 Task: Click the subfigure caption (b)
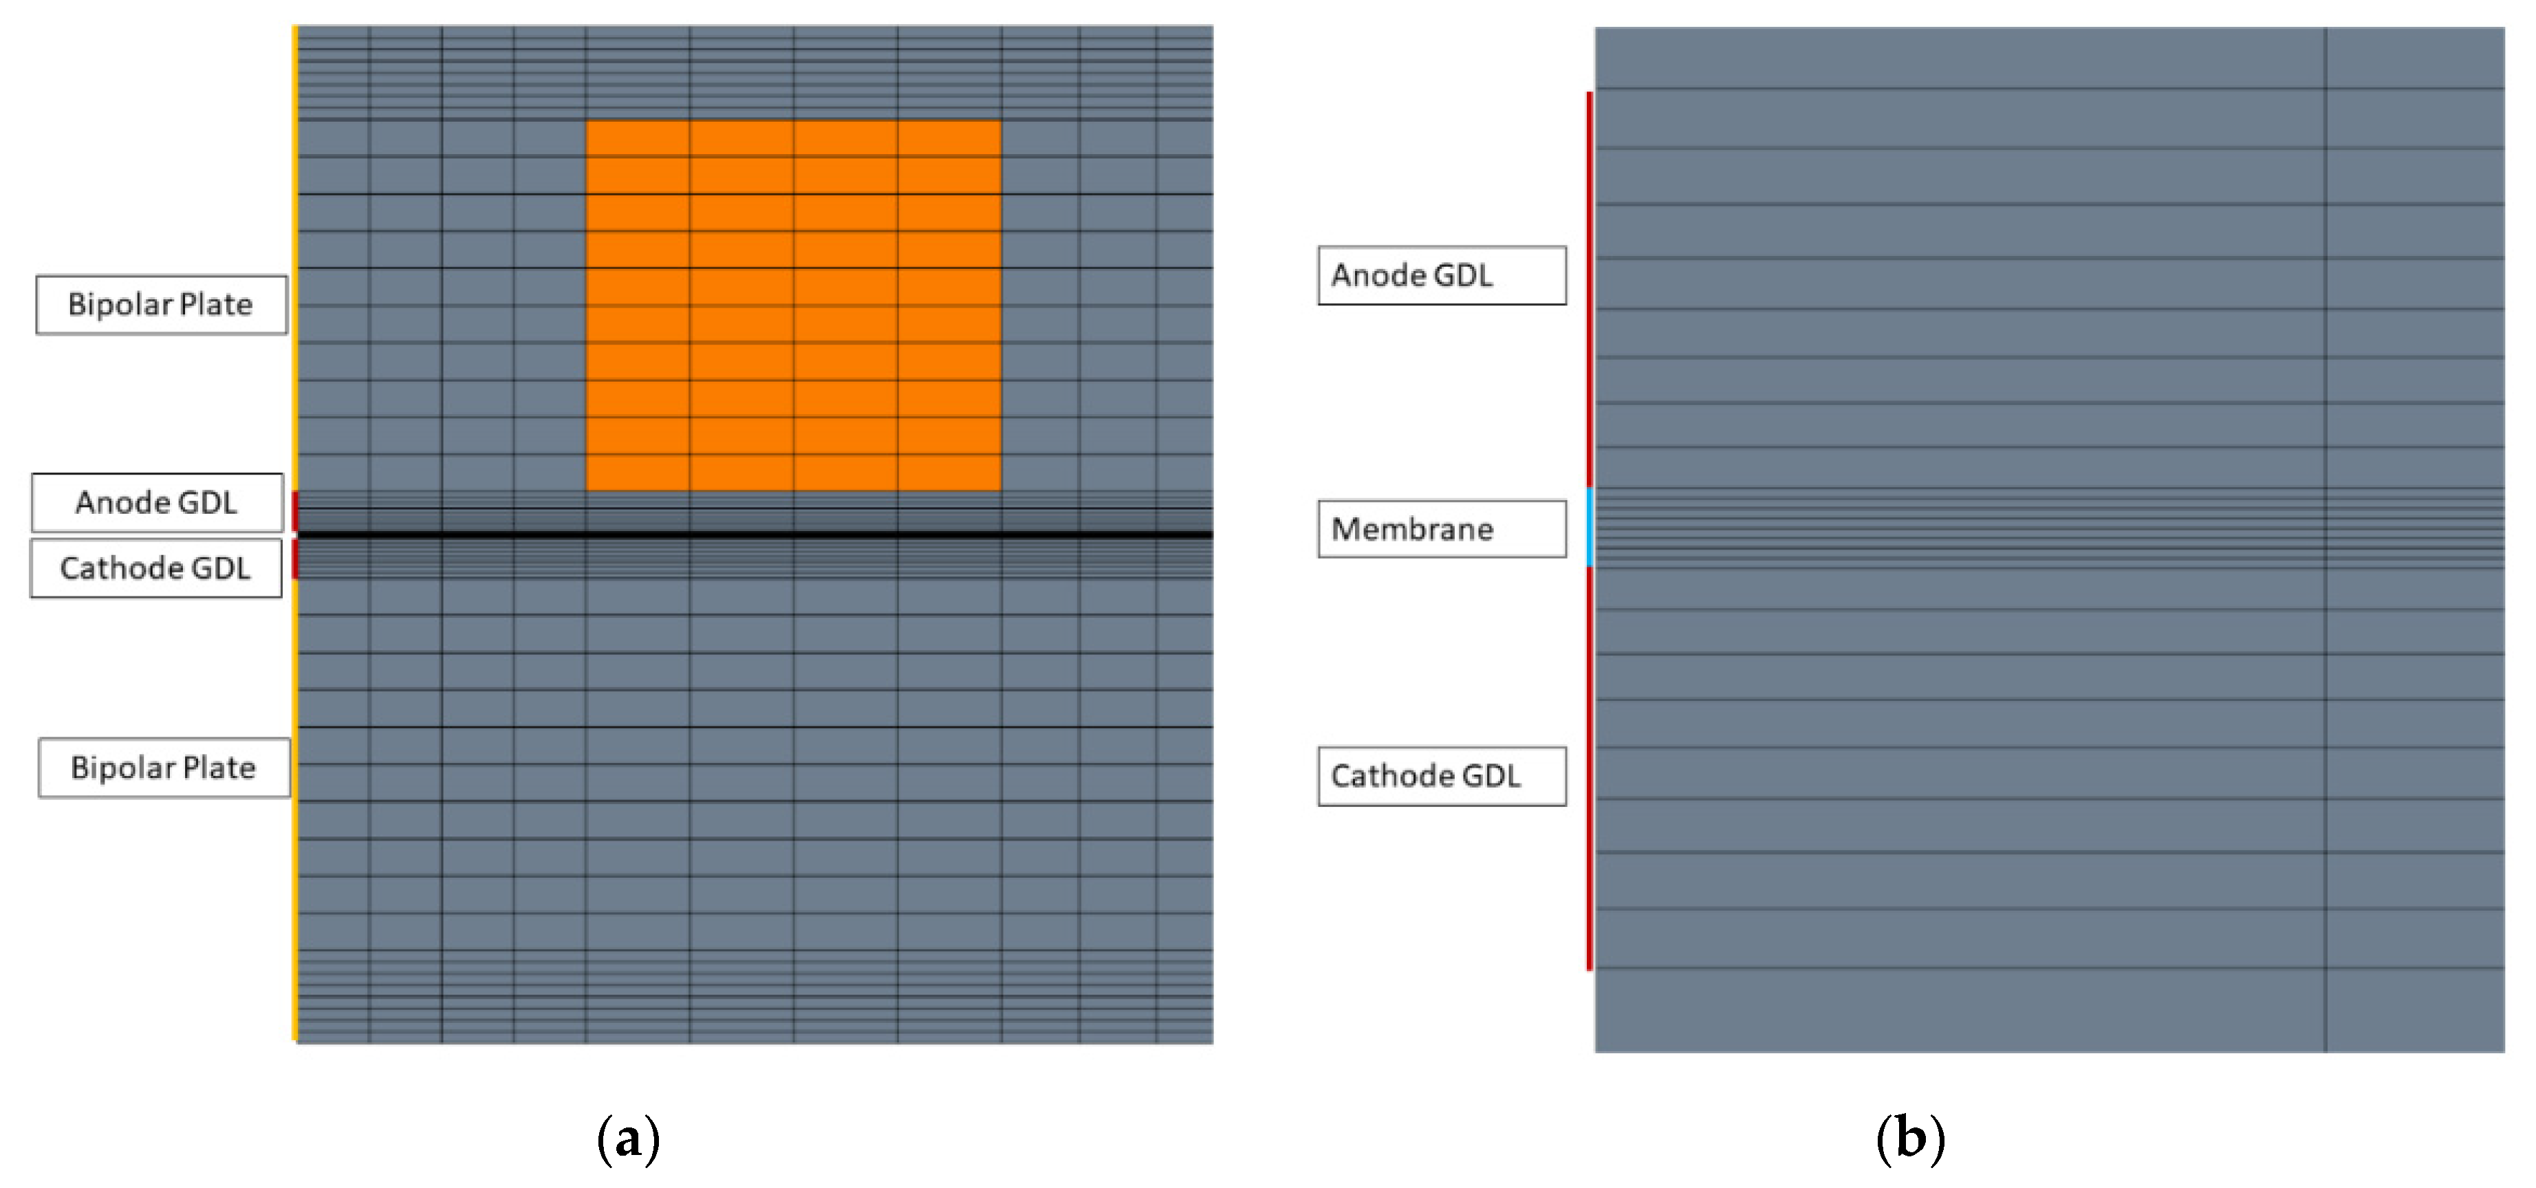pyautogui.click(x=1910, y=1138)
